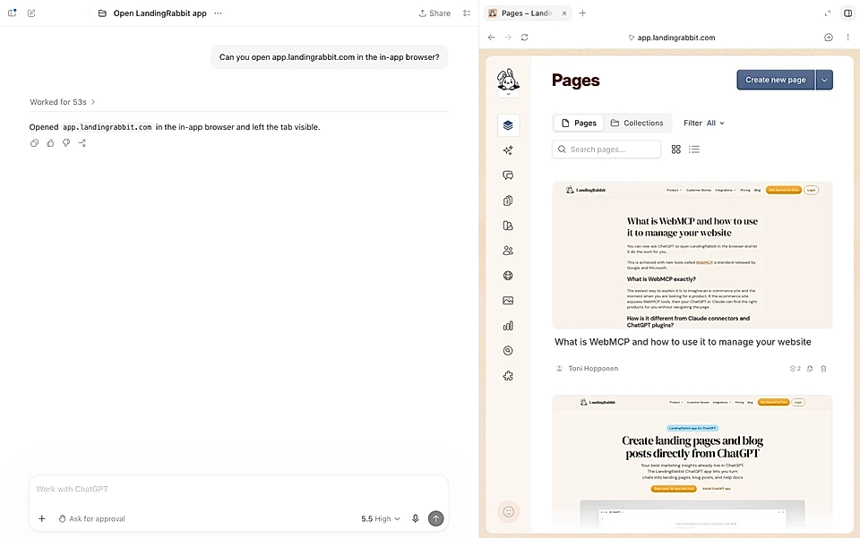Give the response a thumbs up

click(50, 143)
